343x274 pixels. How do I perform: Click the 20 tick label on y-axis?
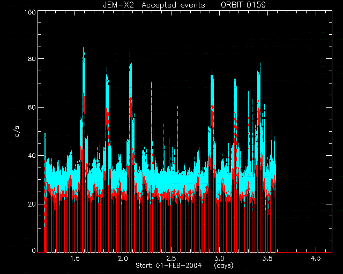[32, 204]
